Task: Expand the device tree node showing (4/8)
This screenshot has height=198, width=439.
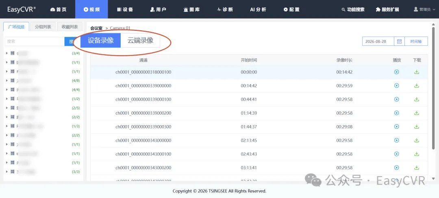Action: (x=7, y=81)
